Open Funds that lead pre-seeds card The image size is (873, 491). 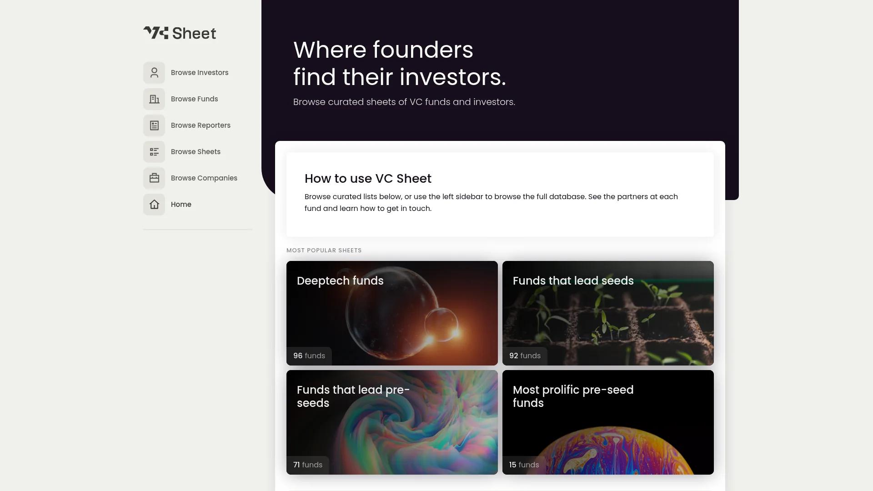(x=392, y=422)
